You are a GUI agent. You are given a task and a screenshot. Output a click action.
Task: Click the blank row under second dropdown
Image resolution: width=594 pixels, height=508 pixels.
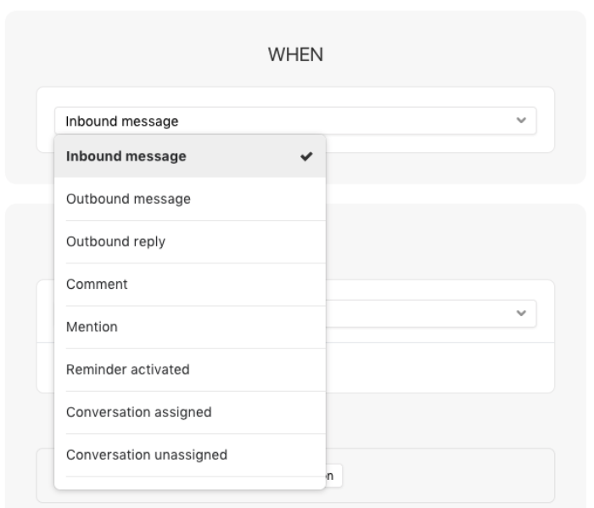click(x=440, y=368)
